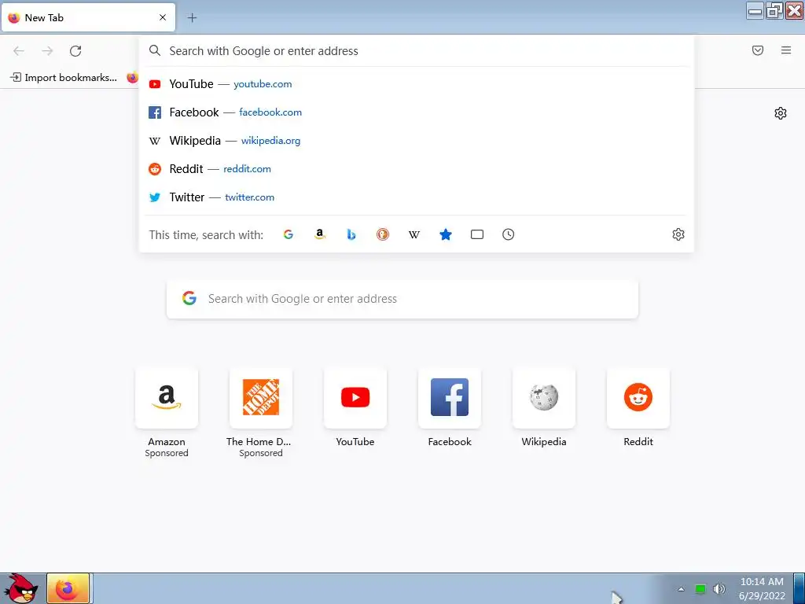Search this time with Bing
This screenshot has height=604, width=805.
[x=351, y=234]
